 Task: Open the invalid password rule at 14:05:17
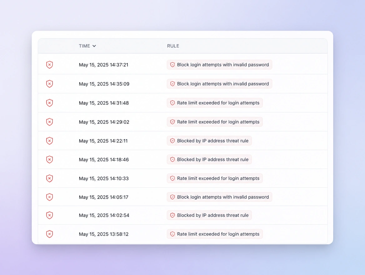pyautogui.click(x=219, y=197)
